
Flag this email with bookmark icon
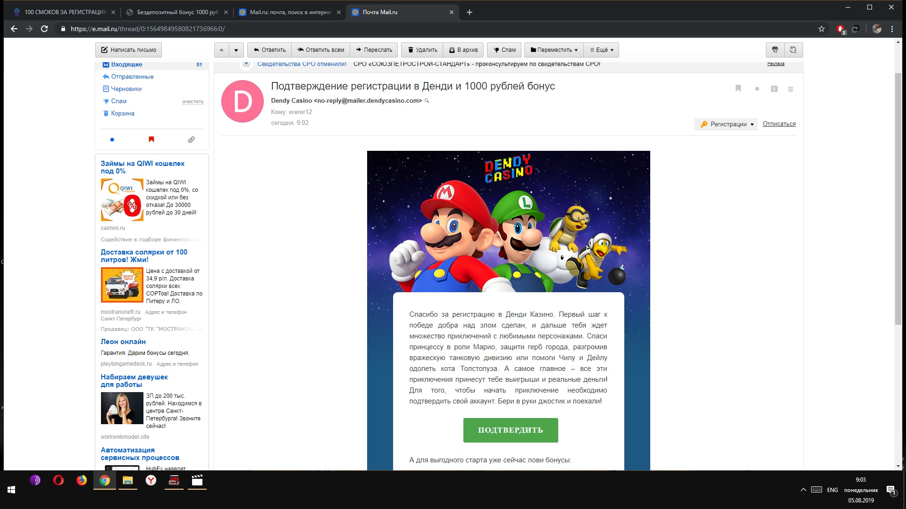(738, 89)
